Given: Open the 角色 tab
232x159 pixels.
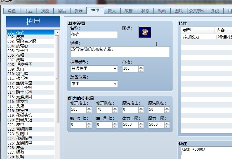Looking at the screenshot, I should 12,11.
